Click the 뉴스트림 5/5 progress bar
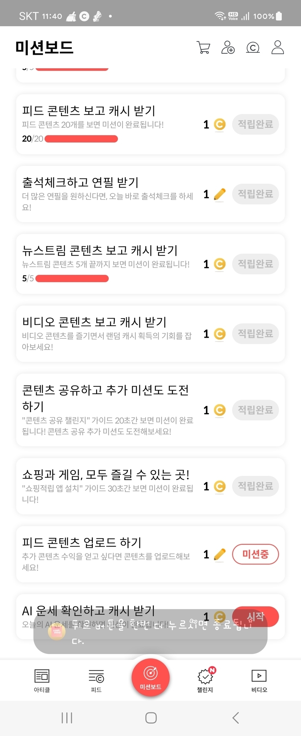This screenshot has height=736, width=301. pos(72,279)
